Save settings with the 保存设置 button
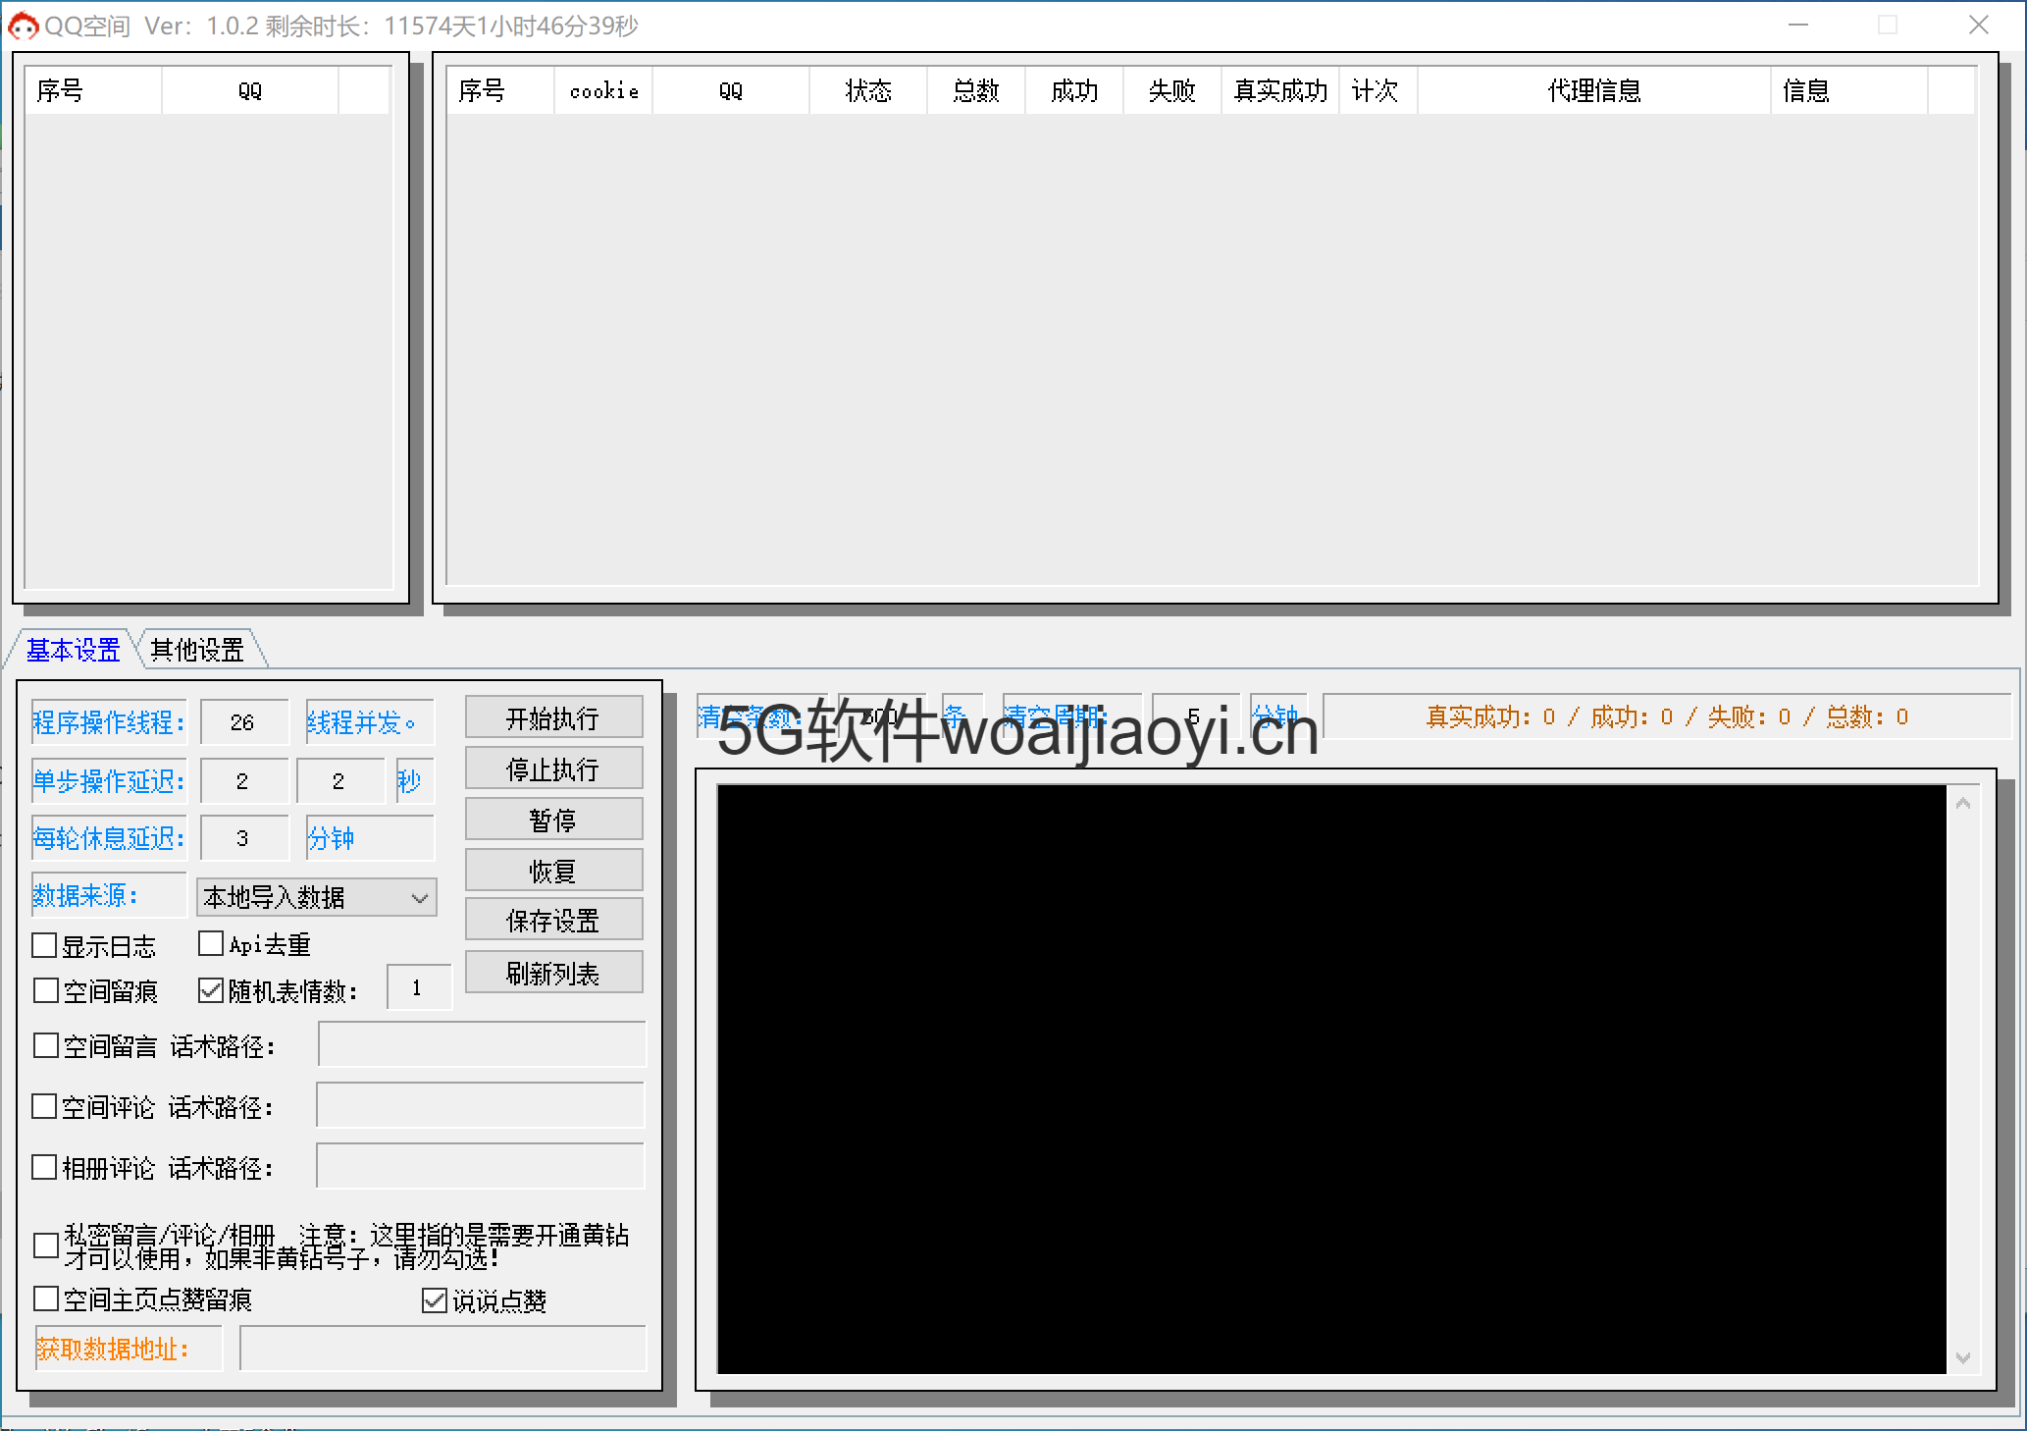This screenshot has height=1431, width=2027. (x=553, y=921)
